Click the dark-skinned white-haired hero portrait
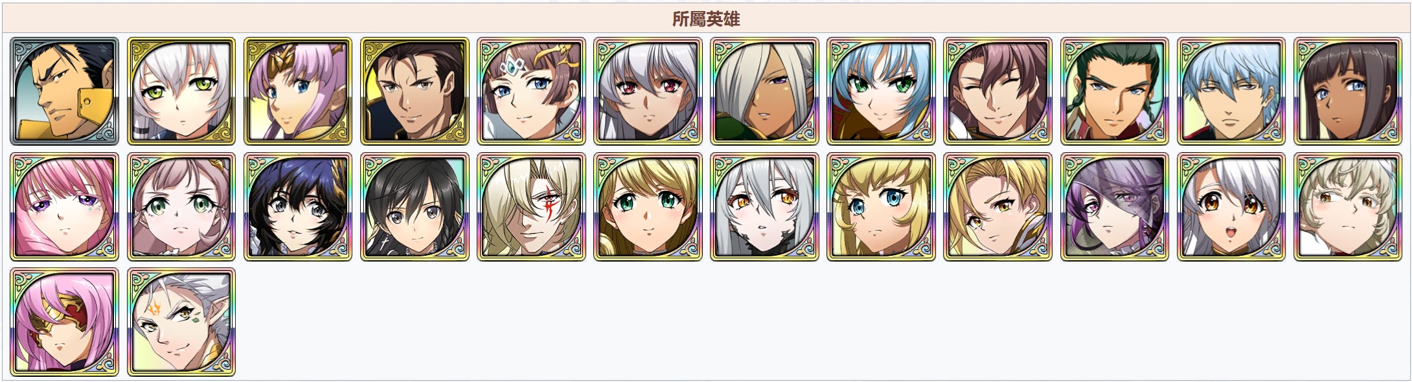Image resolution: width=1412 pixels, height=382 pixels. [x=764, y=91]
